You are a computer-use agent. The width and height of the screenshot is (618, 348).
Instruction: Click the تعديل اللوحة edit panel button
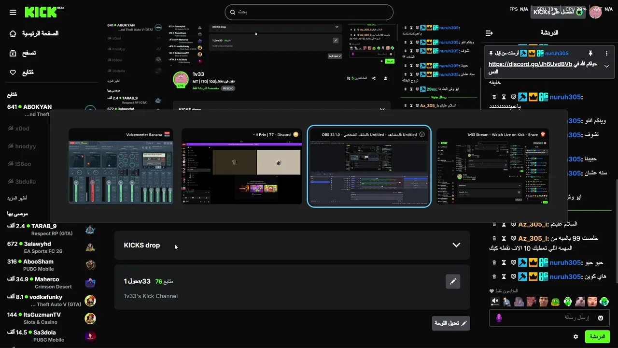[451, 323]
